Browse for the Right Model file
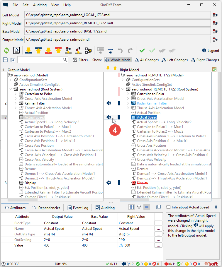Screen dimensions: 222x267 [215, 23]
